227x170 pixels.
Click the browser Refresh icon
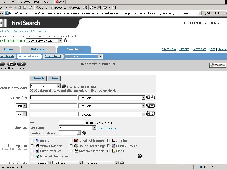(x=25, y=8)
